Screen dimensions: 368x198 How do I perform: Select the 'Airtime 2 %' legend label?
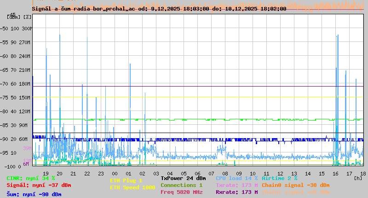click(x=280, y=178)
